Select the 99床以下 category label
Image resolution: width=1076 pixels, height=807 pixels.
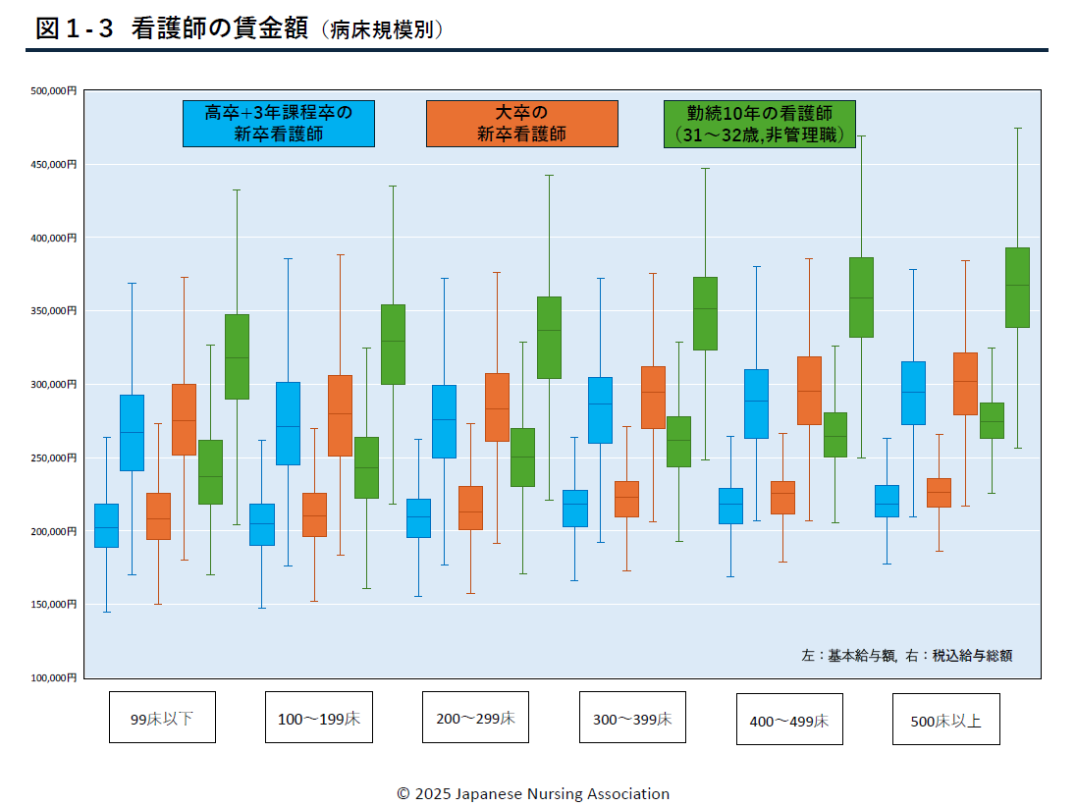pyautogui.click(x=162, y=718)
